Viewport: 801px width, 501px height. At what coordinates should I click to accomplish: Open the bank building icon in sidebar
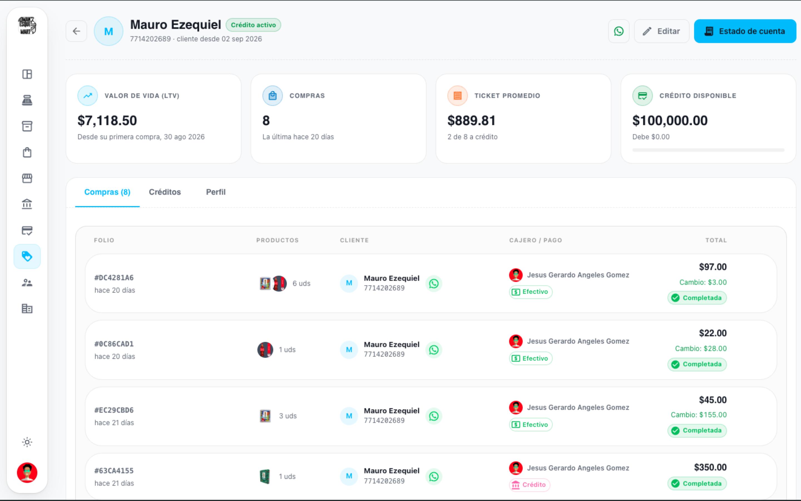coord(27,204)
